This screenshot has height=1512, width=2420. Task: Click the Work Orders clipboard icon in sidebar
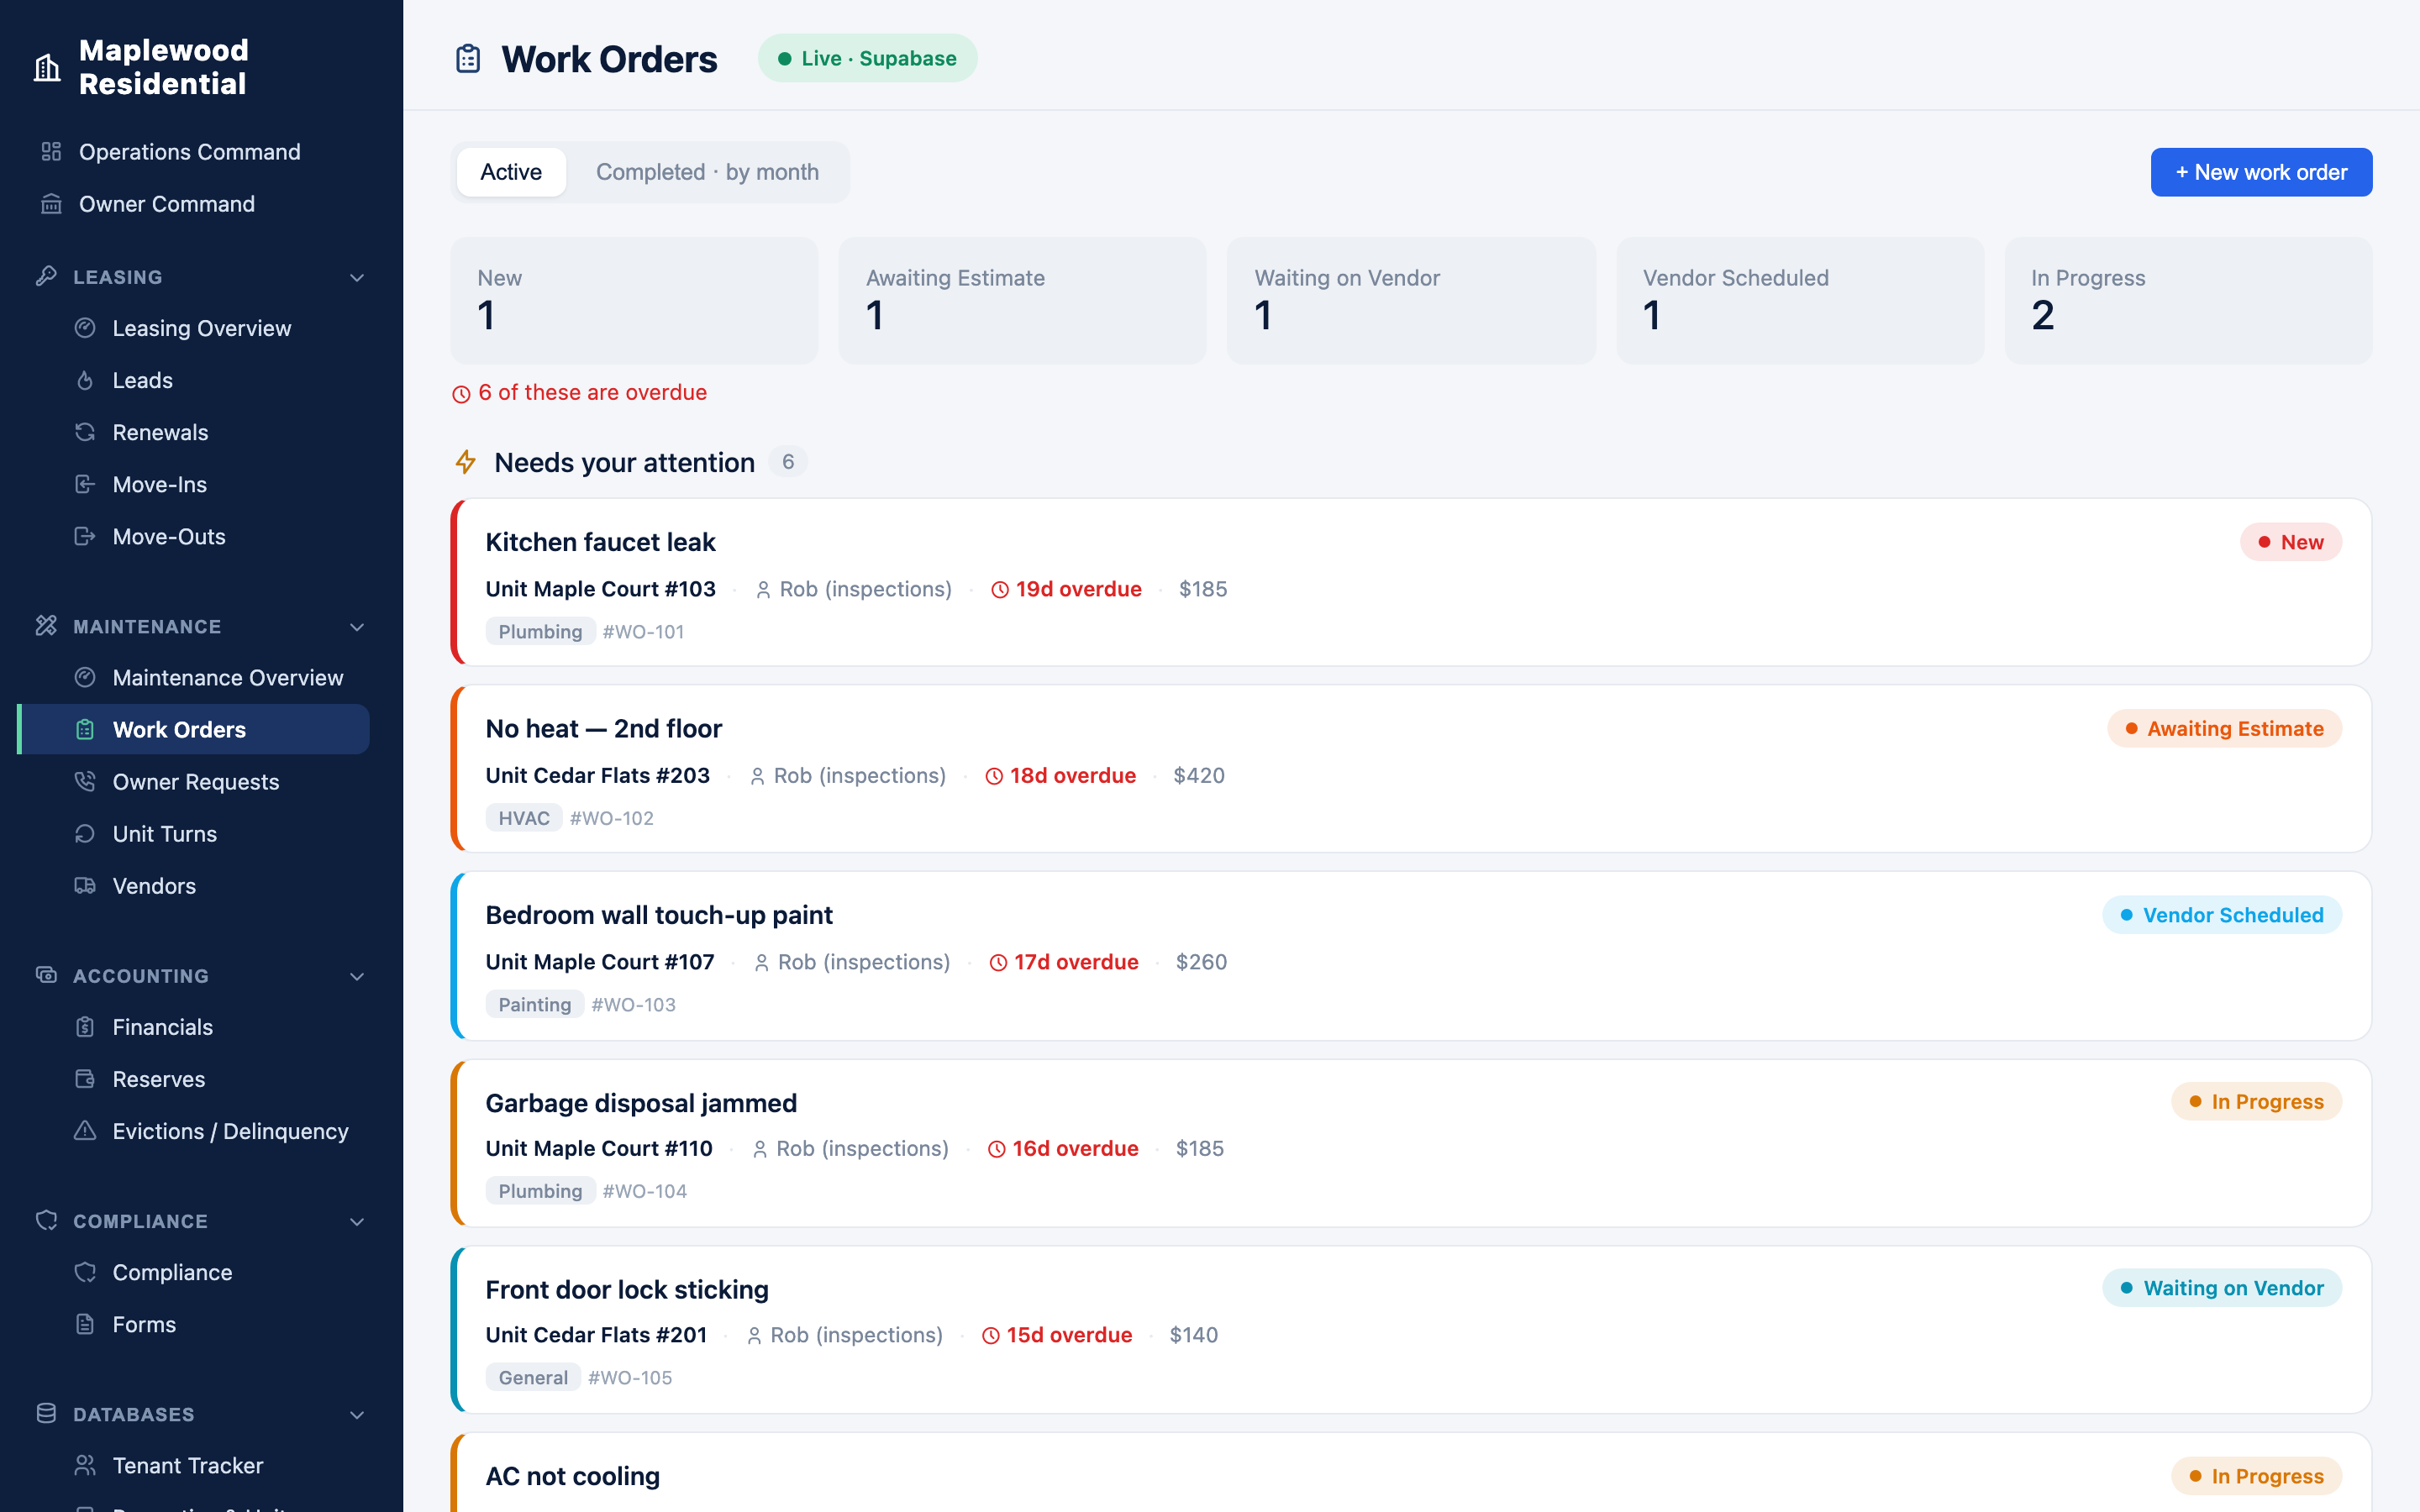point(85,730)
